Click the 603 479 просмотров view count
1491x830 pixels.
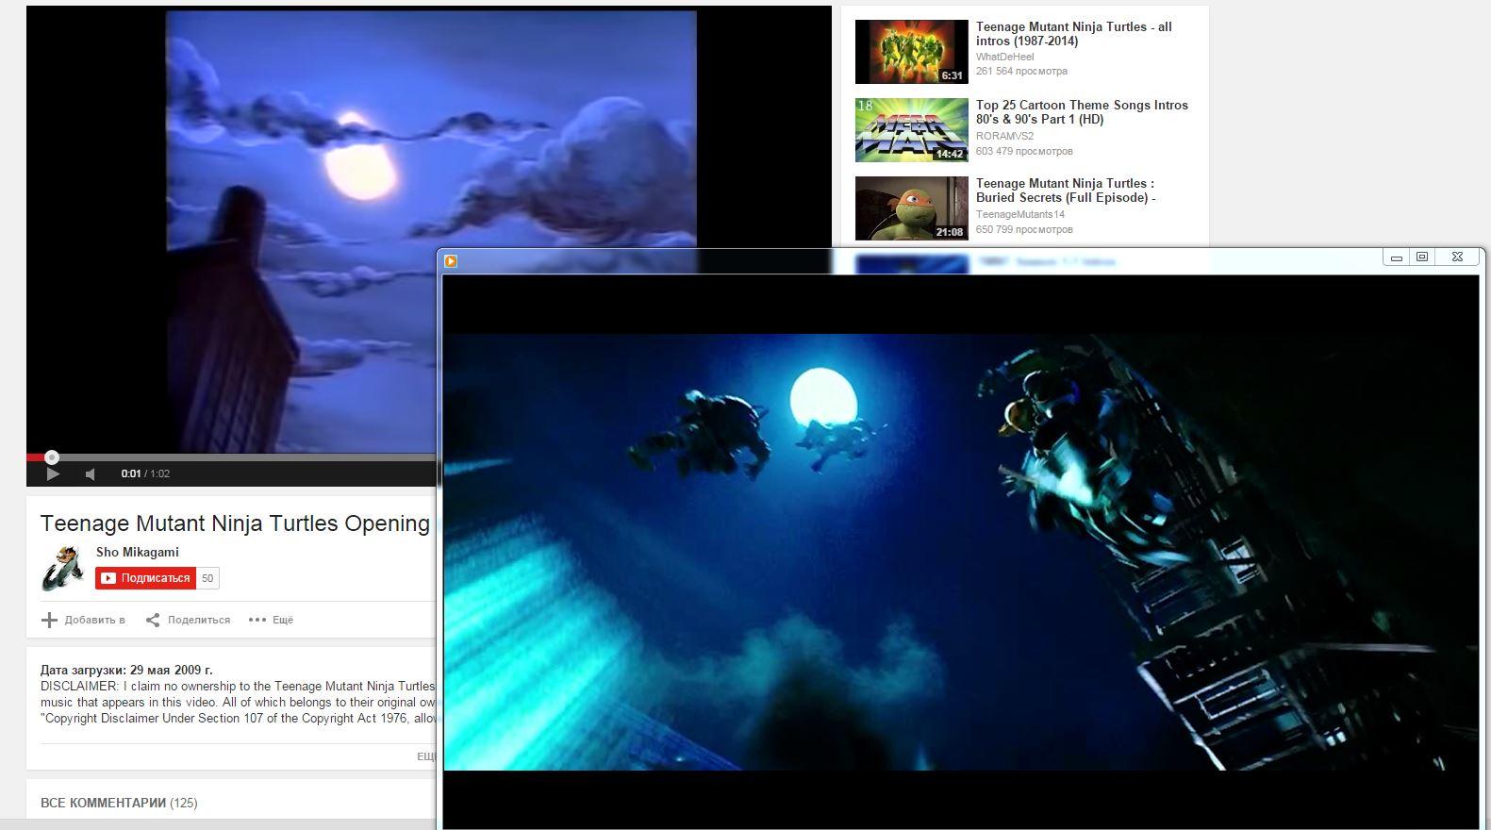pos(1024,151)
